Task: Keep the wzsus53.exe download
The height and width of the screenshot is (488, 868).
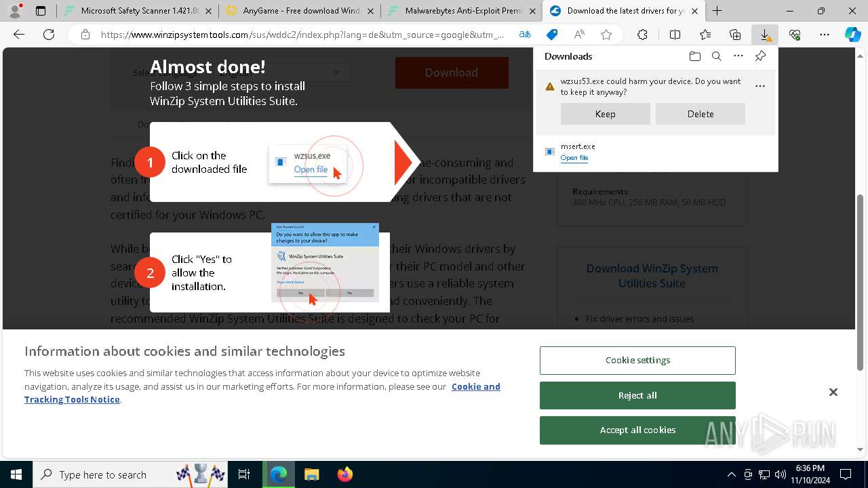Action: (606, 114)
